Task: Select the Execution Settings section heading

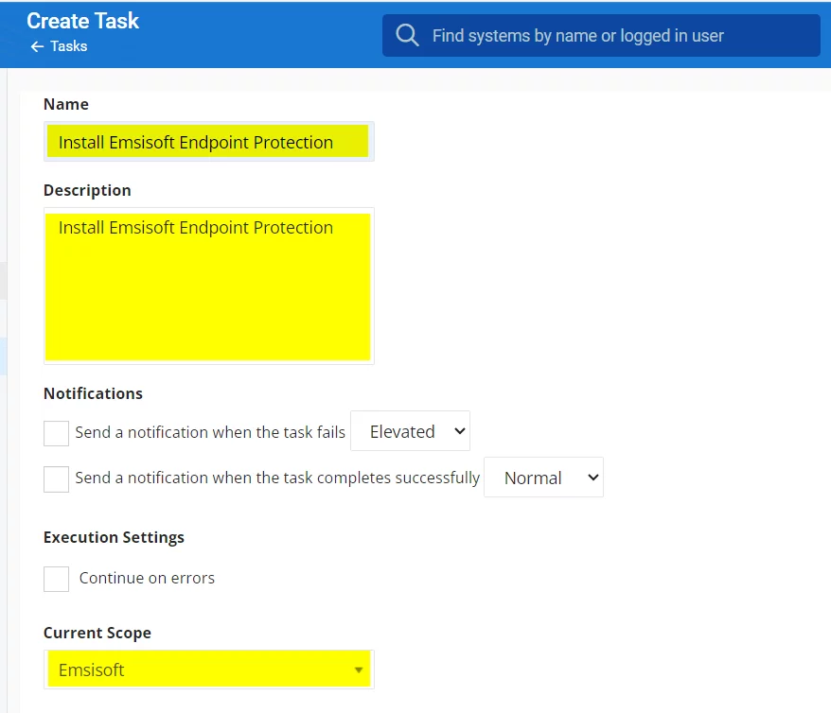Action: point(114,537)
